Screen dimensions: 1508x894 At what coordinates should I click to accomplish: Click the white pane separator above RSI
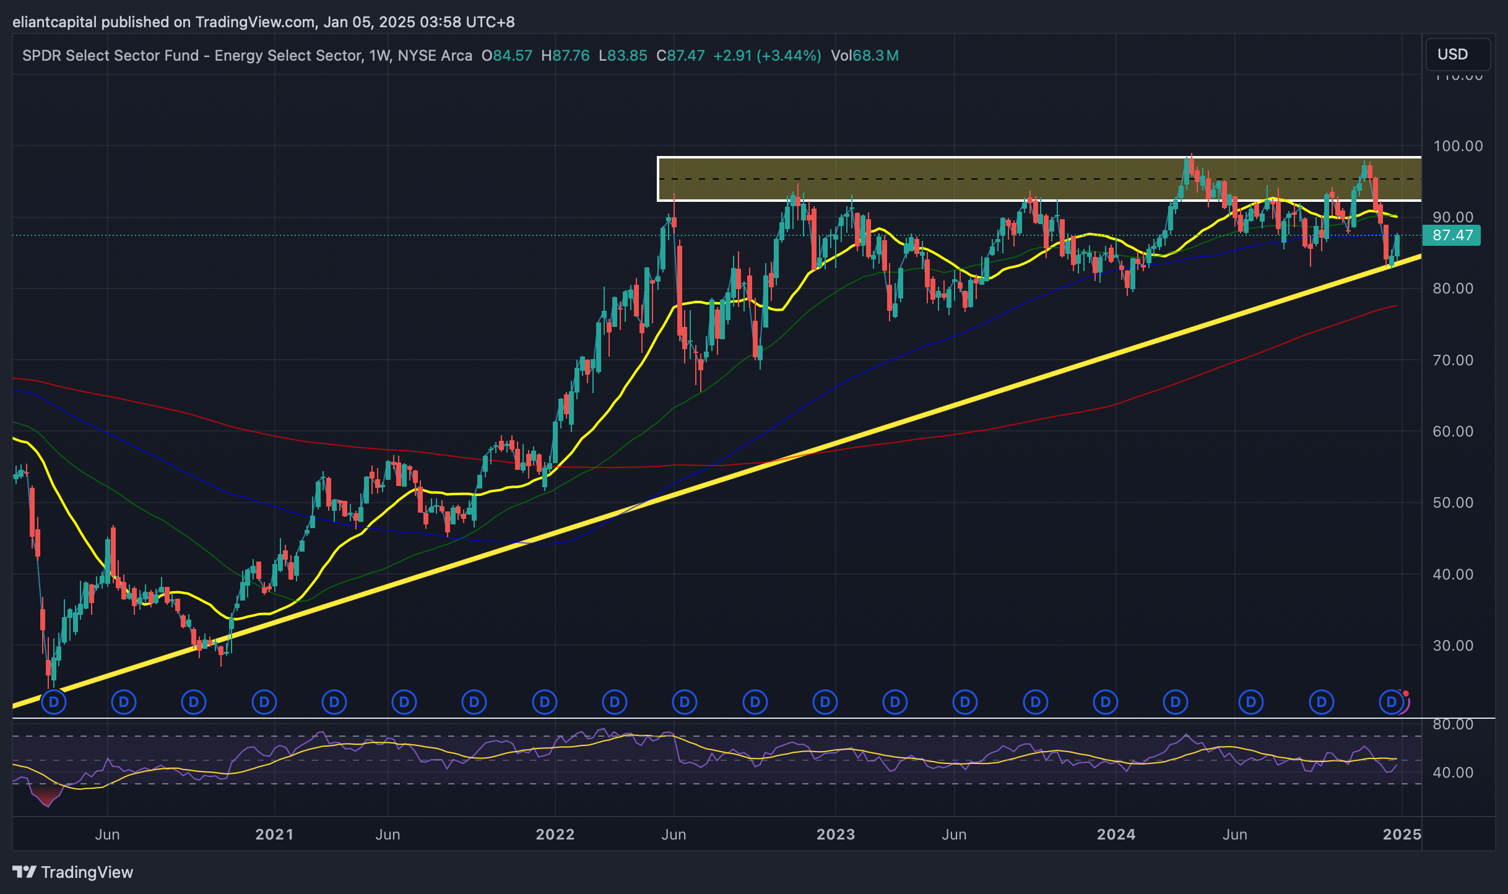[743, 718]
